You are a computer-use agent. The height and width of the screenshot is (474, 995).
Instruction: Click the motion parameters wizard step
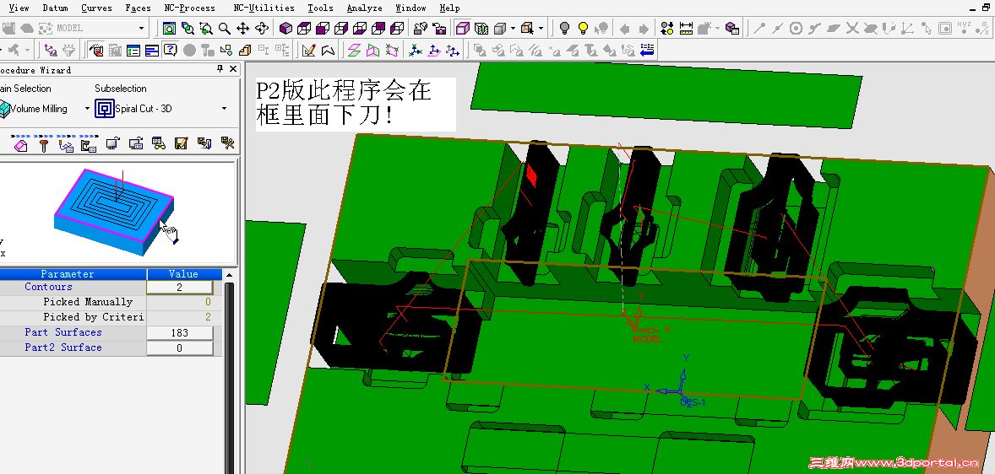66,144
